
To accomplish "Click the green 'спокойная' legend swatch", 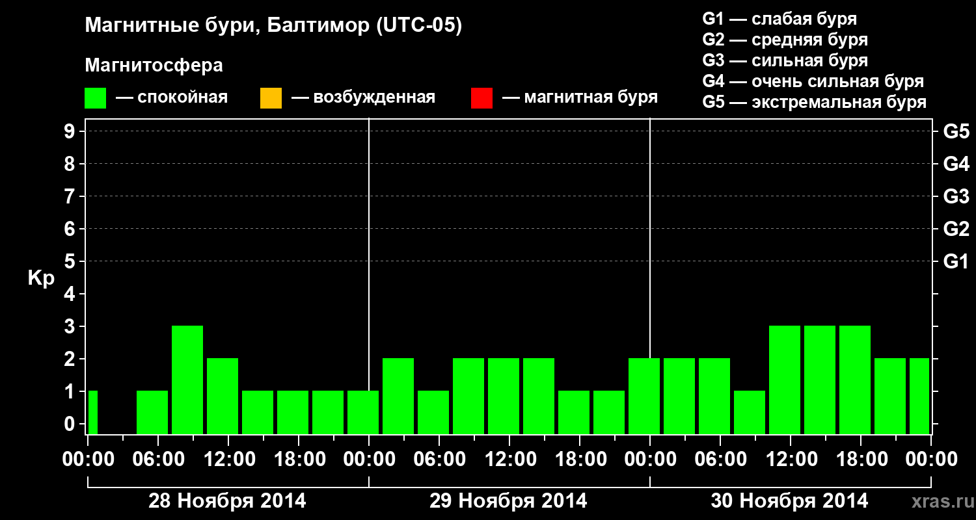I will click(x=95, y=98).
